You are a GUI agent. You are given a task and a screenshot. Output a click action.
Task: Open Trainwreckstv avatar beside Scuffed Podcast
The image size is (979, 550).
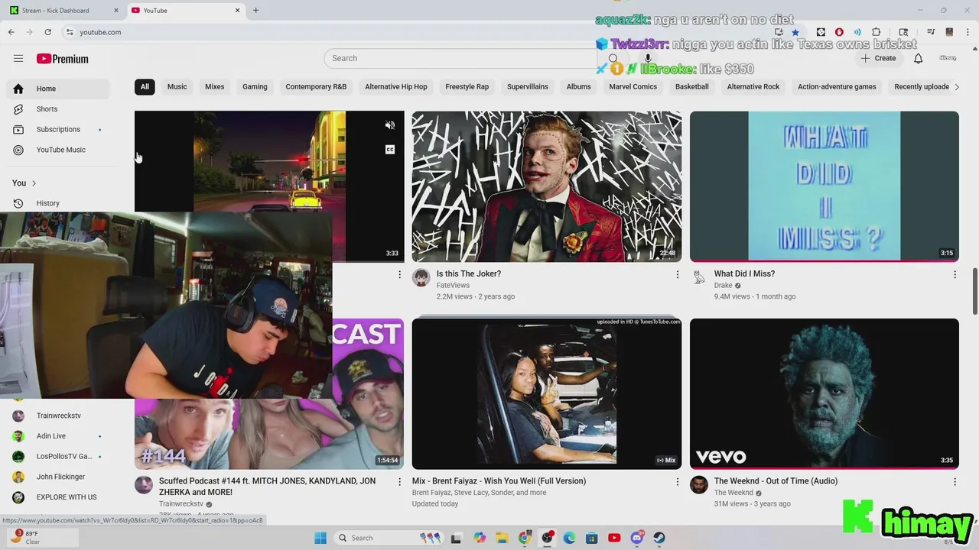pos(144,484)
